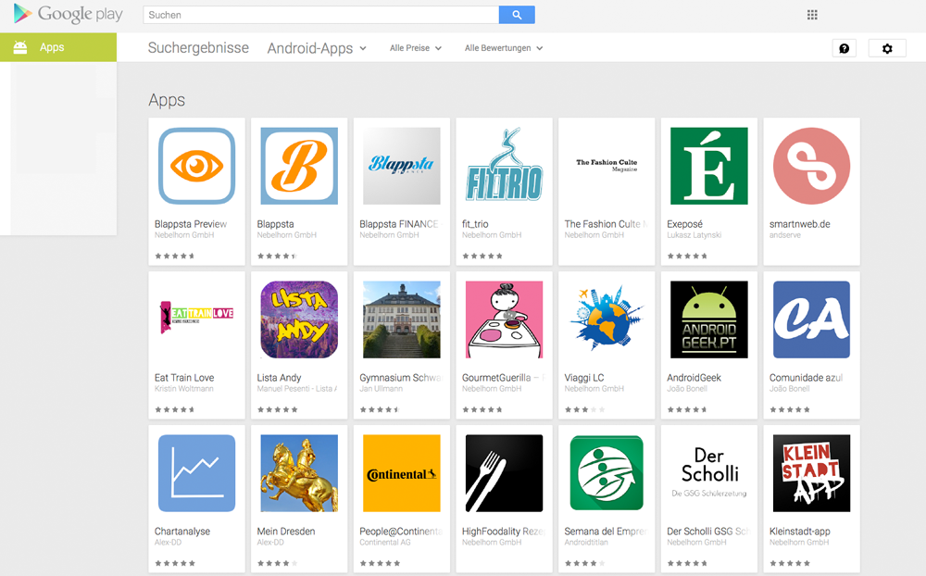
Task: Expand the Android-Apps dropdown
Action: click(317, 48)
